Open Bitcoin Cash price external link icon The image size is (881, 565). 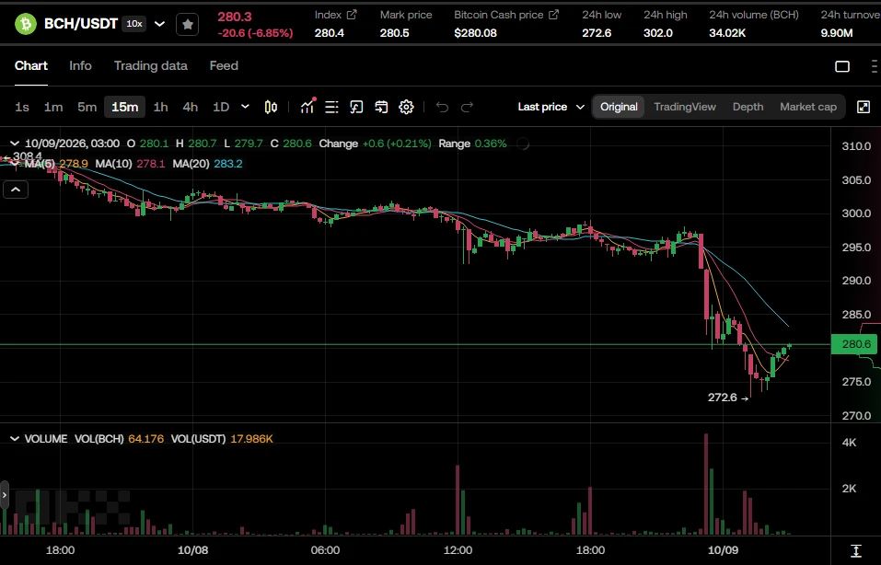coord(553,15)
